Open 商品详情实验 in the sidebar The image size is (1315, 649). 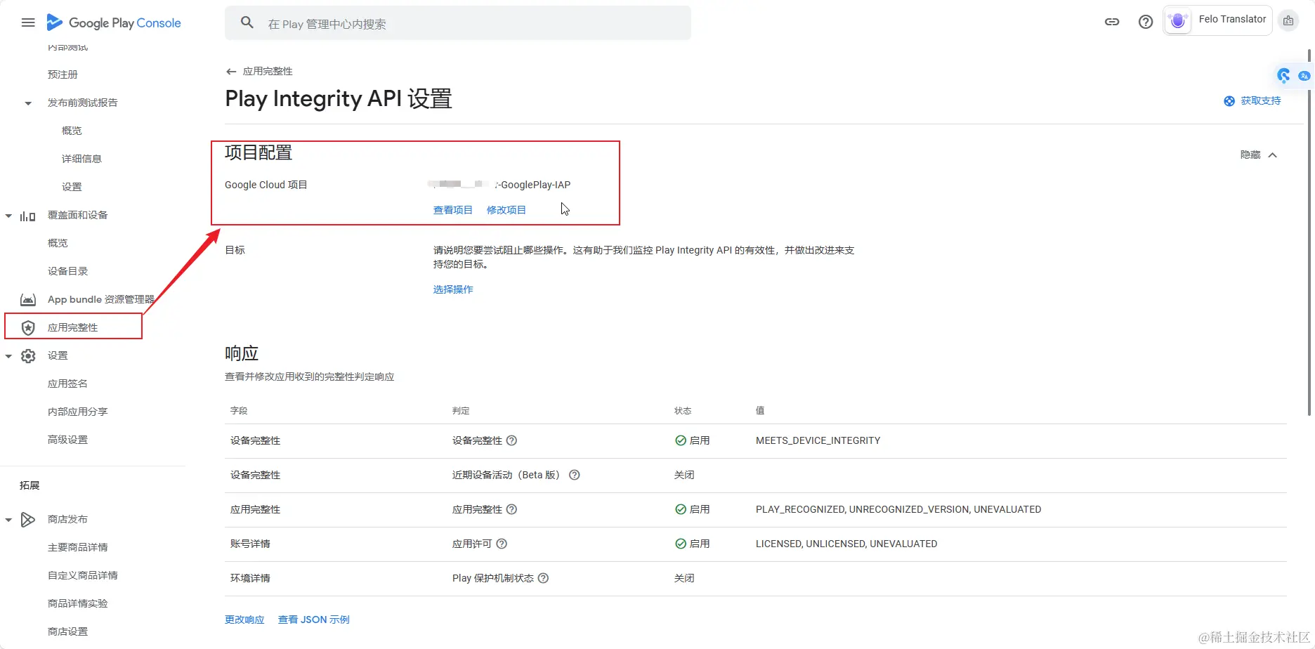77,603
